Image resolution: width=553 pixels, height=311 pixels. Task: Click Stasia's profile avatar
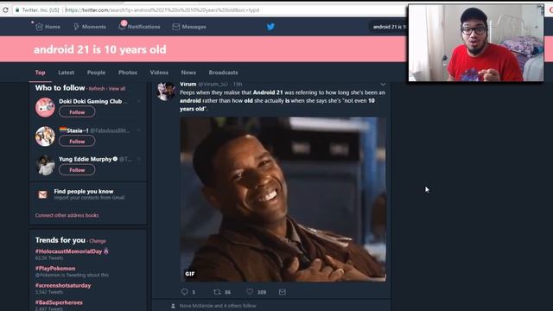(x=45, y=136)
